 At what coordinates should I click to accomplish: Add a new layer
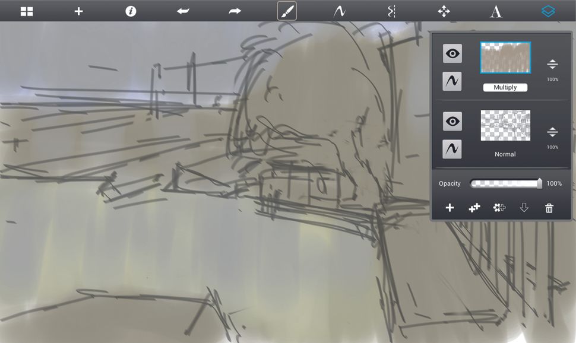(450, 208)
